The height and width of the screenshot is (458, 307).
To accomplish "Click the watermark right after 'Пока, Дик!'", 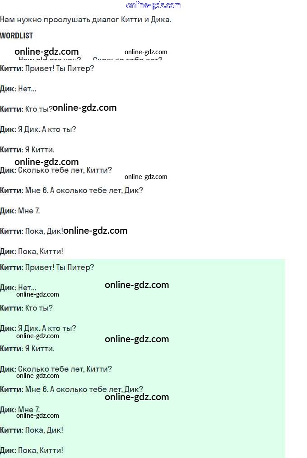I will pos(95,231).
